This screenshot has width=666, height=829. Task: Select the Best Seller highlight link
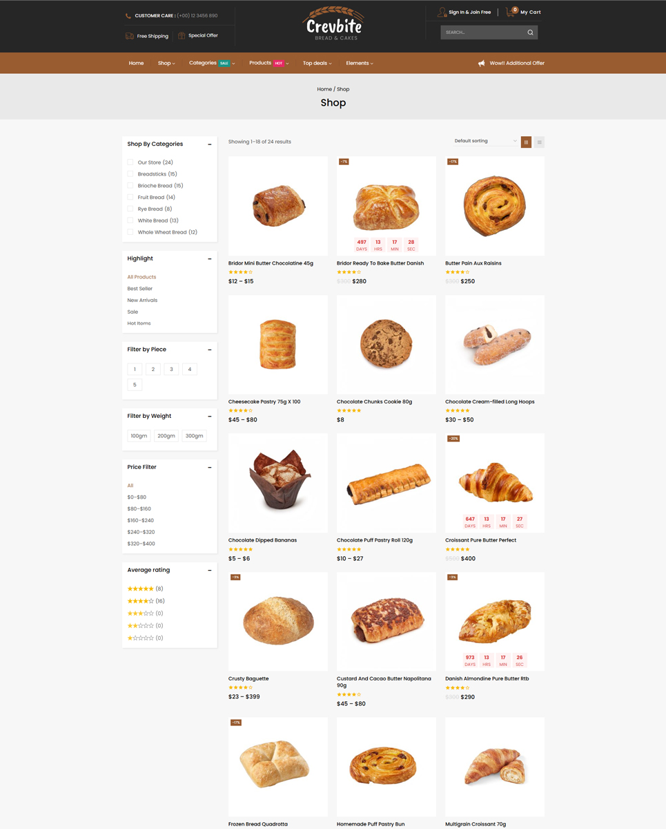coord(139,289)
